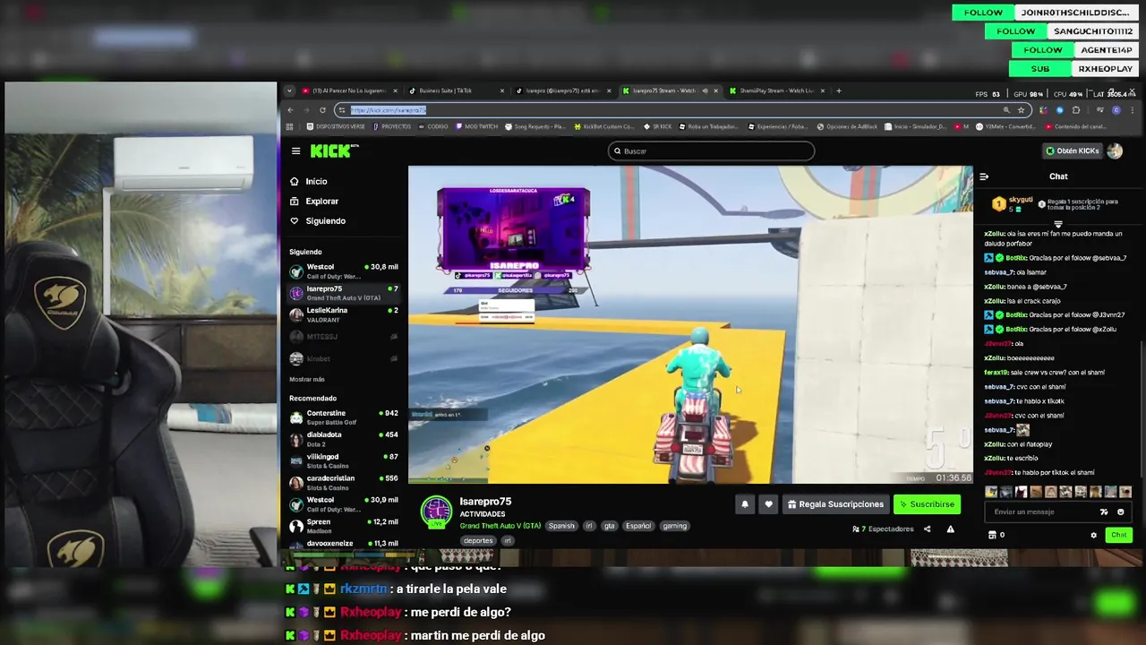The height and width of the screenshot is (645, 1146).
Task: Click first emote in quick row
Action: tap(991, 492)
